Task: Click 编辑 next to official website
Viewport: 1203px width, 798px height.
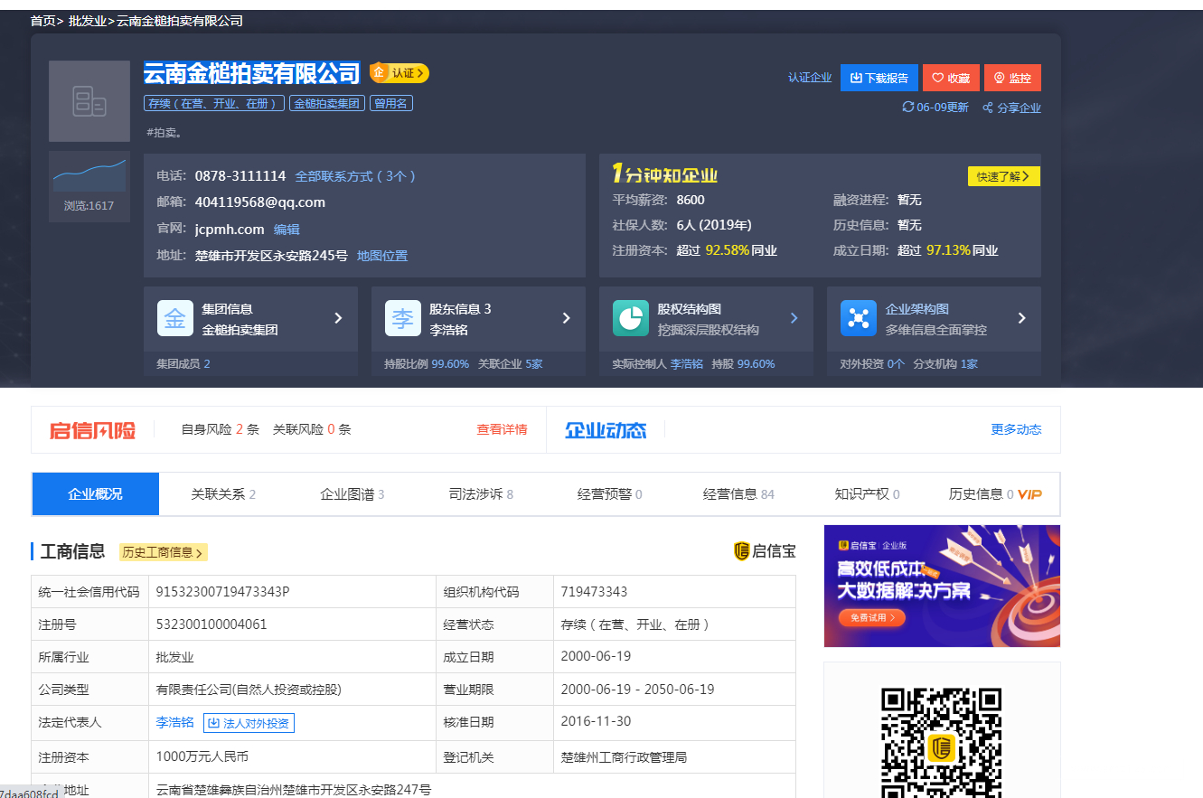Action: point(287,230)
